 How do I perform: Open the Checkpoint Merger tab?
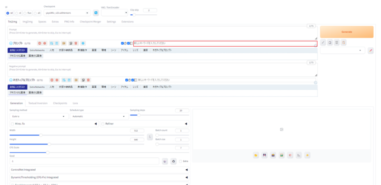point(90,21)
